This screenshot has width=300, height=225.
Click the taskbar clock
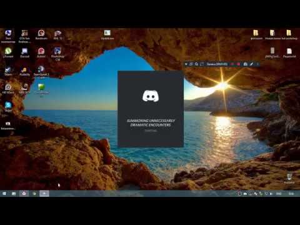[x=291, y=194]
